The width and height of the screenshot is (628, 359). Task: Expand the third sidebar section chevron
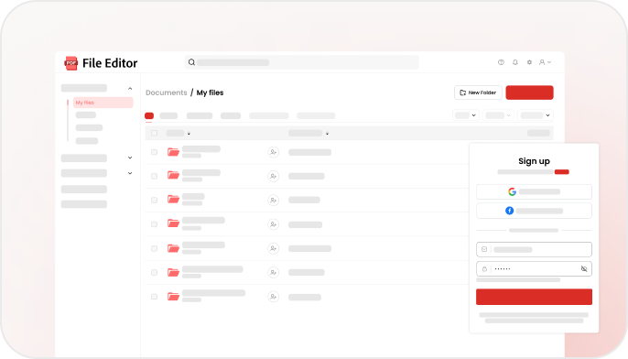click(130, 173)
